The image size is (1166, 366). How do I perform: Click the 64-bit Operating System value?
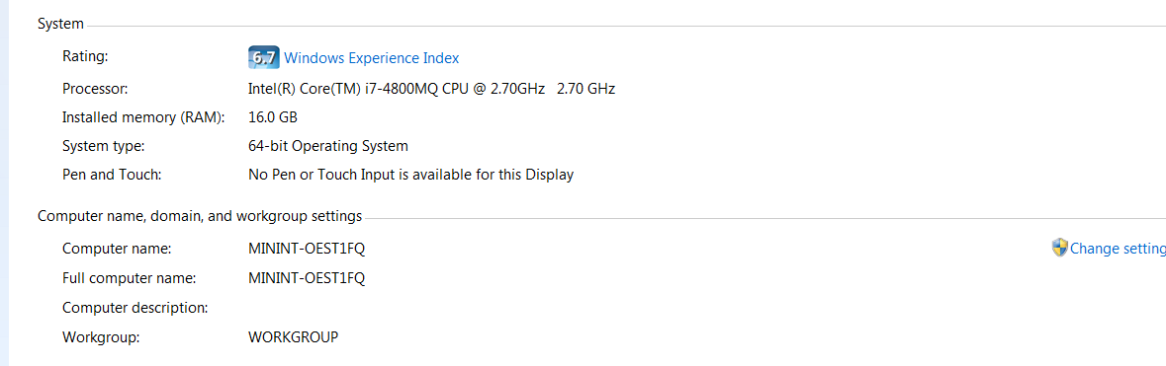tap(328, 146)
